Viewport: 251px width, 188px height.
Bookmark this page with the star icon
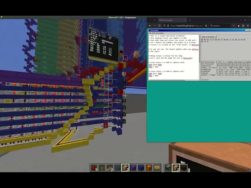tap(206, 25)
